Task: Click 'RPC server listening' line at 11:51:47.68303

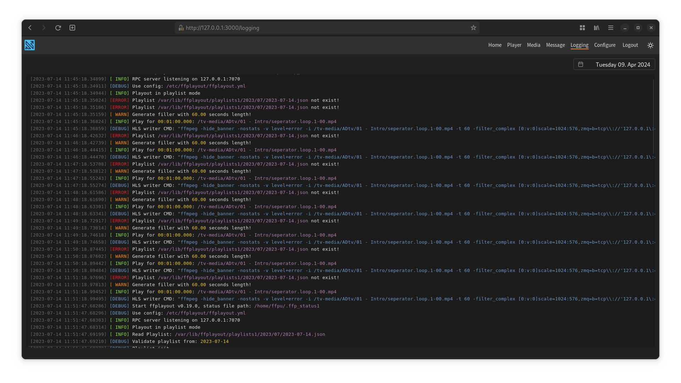Action: click(135, 320)
